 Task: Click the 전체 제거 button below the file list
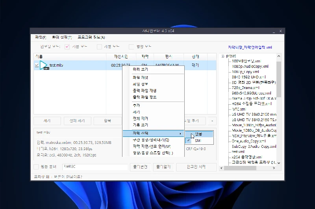(x=77, y=121)
